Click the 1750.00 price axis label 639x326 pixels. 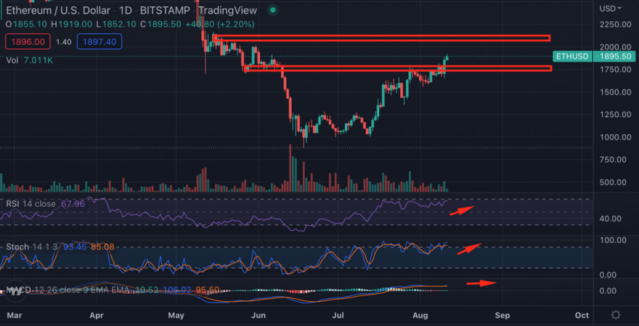(616, 70)
